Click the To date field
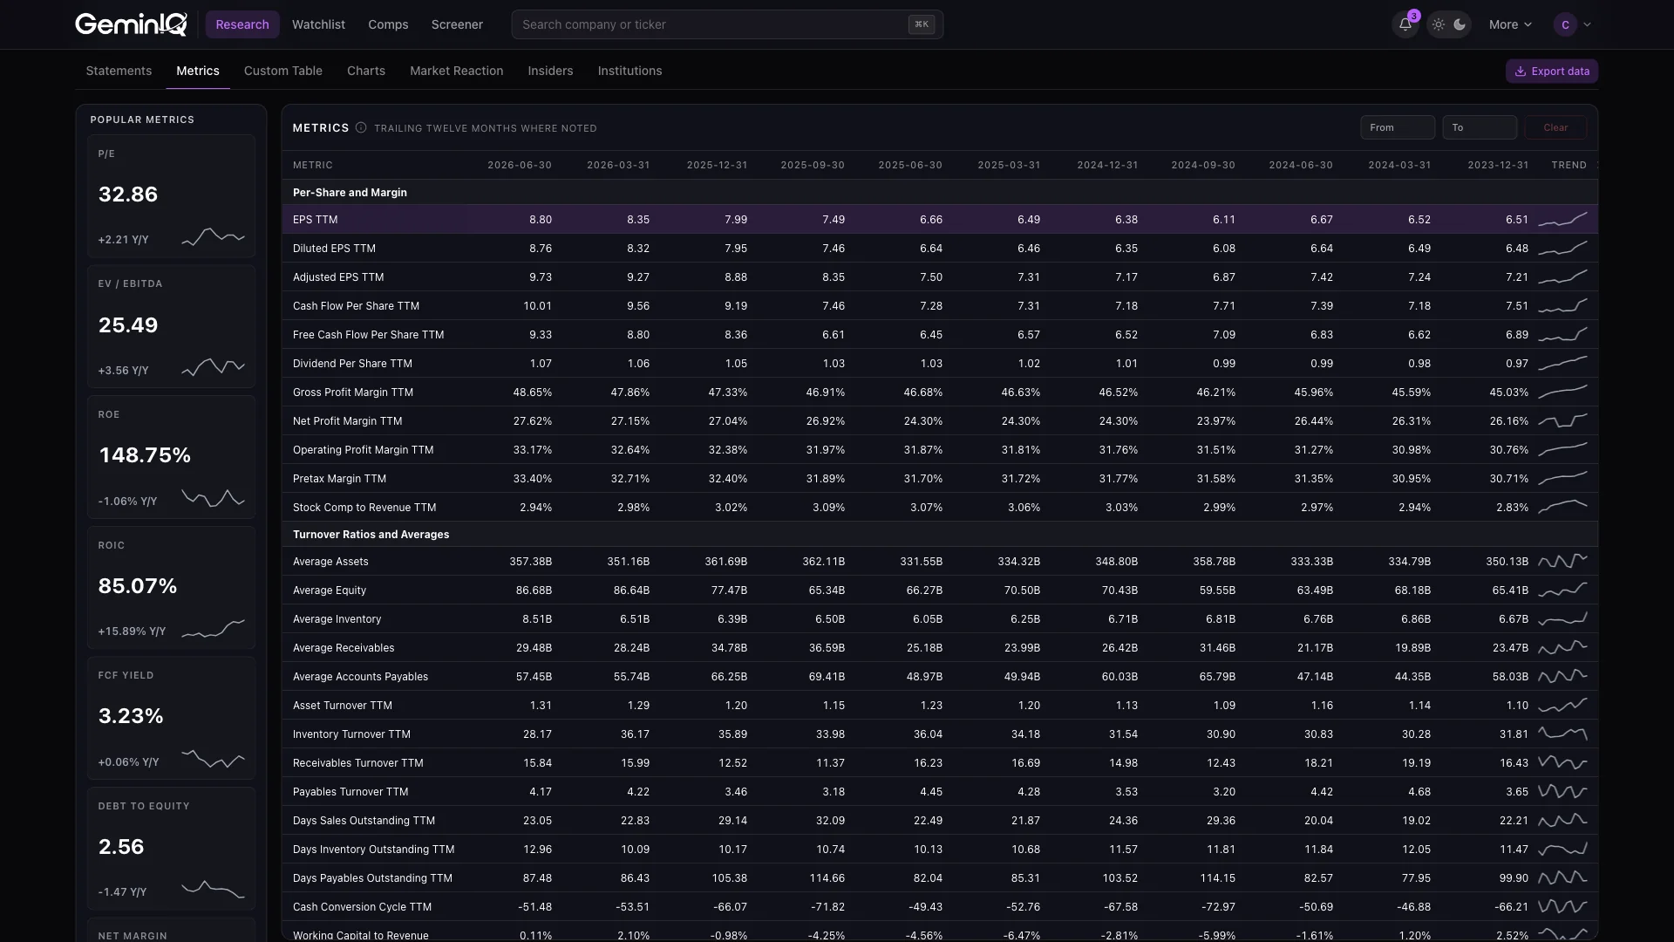The image size is (1674, 942). tap(1480, 127)
